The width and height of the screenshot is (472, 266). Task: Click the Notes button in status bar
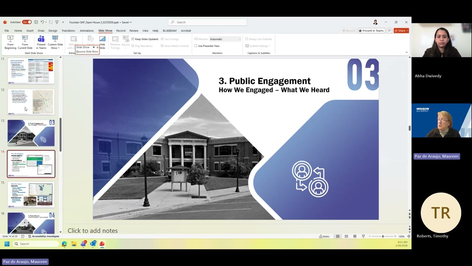[324, 236]
